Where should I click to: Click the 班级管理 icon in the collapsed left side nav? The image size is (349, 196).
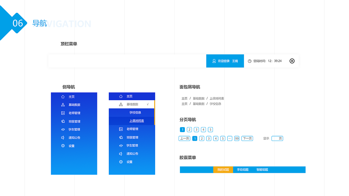coord(63,121)
